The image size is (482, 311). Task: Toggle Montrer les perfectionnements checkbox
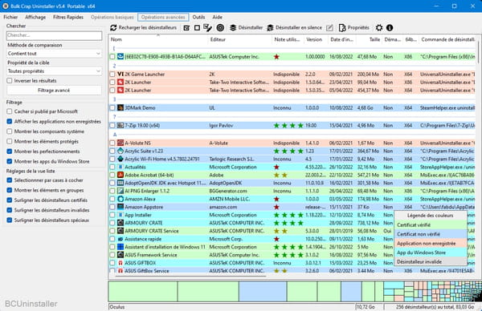[10, 151]
